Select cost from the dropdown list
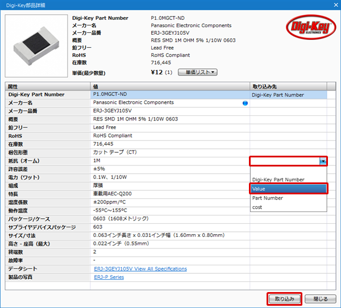Viewport: 341px width, 308px height. pos(289,207)
